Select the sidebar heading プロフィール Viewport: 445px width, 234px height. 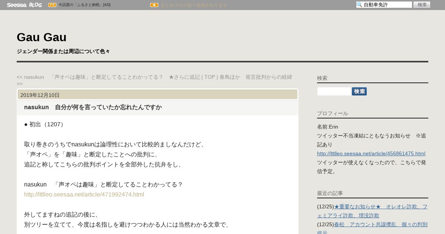tap(333, 113)
